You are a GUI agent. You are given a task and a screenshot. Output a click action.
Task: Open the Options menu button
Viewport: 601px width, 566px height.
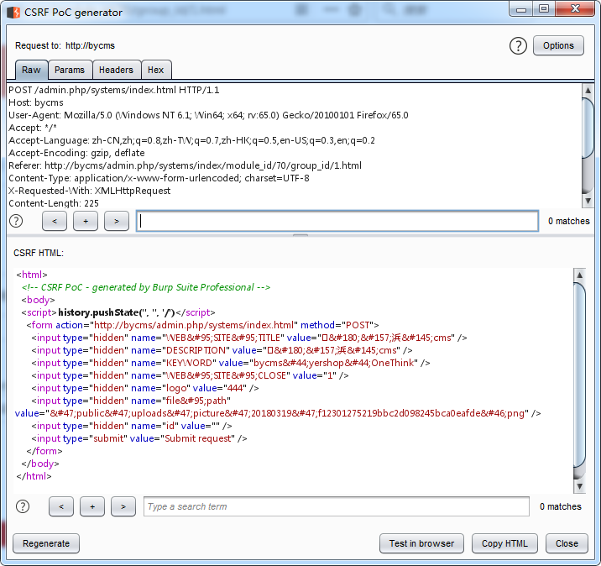click(x=558, y=45)
